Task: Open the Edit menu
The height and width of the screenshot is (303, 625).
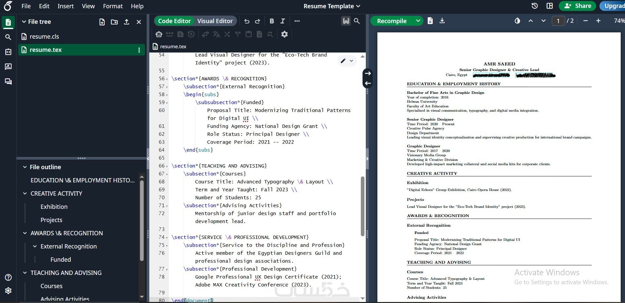Action: (44, 6)
